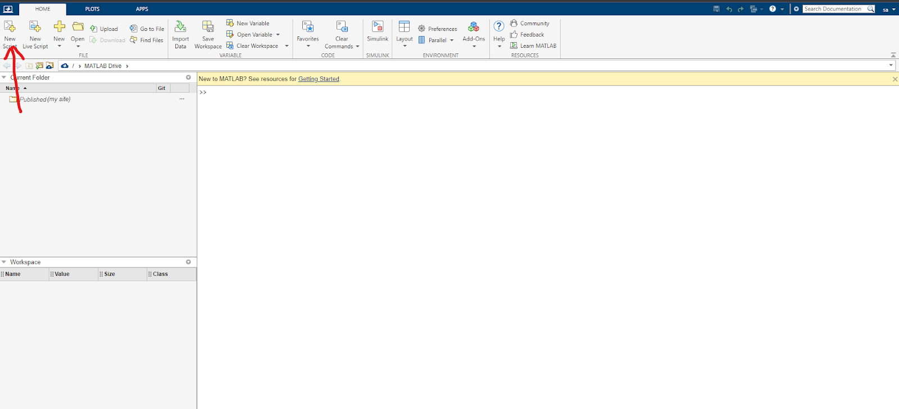Expand Clear Workspace dropdown arrow
Screen dimensions: 899x409
coord(287,46)
